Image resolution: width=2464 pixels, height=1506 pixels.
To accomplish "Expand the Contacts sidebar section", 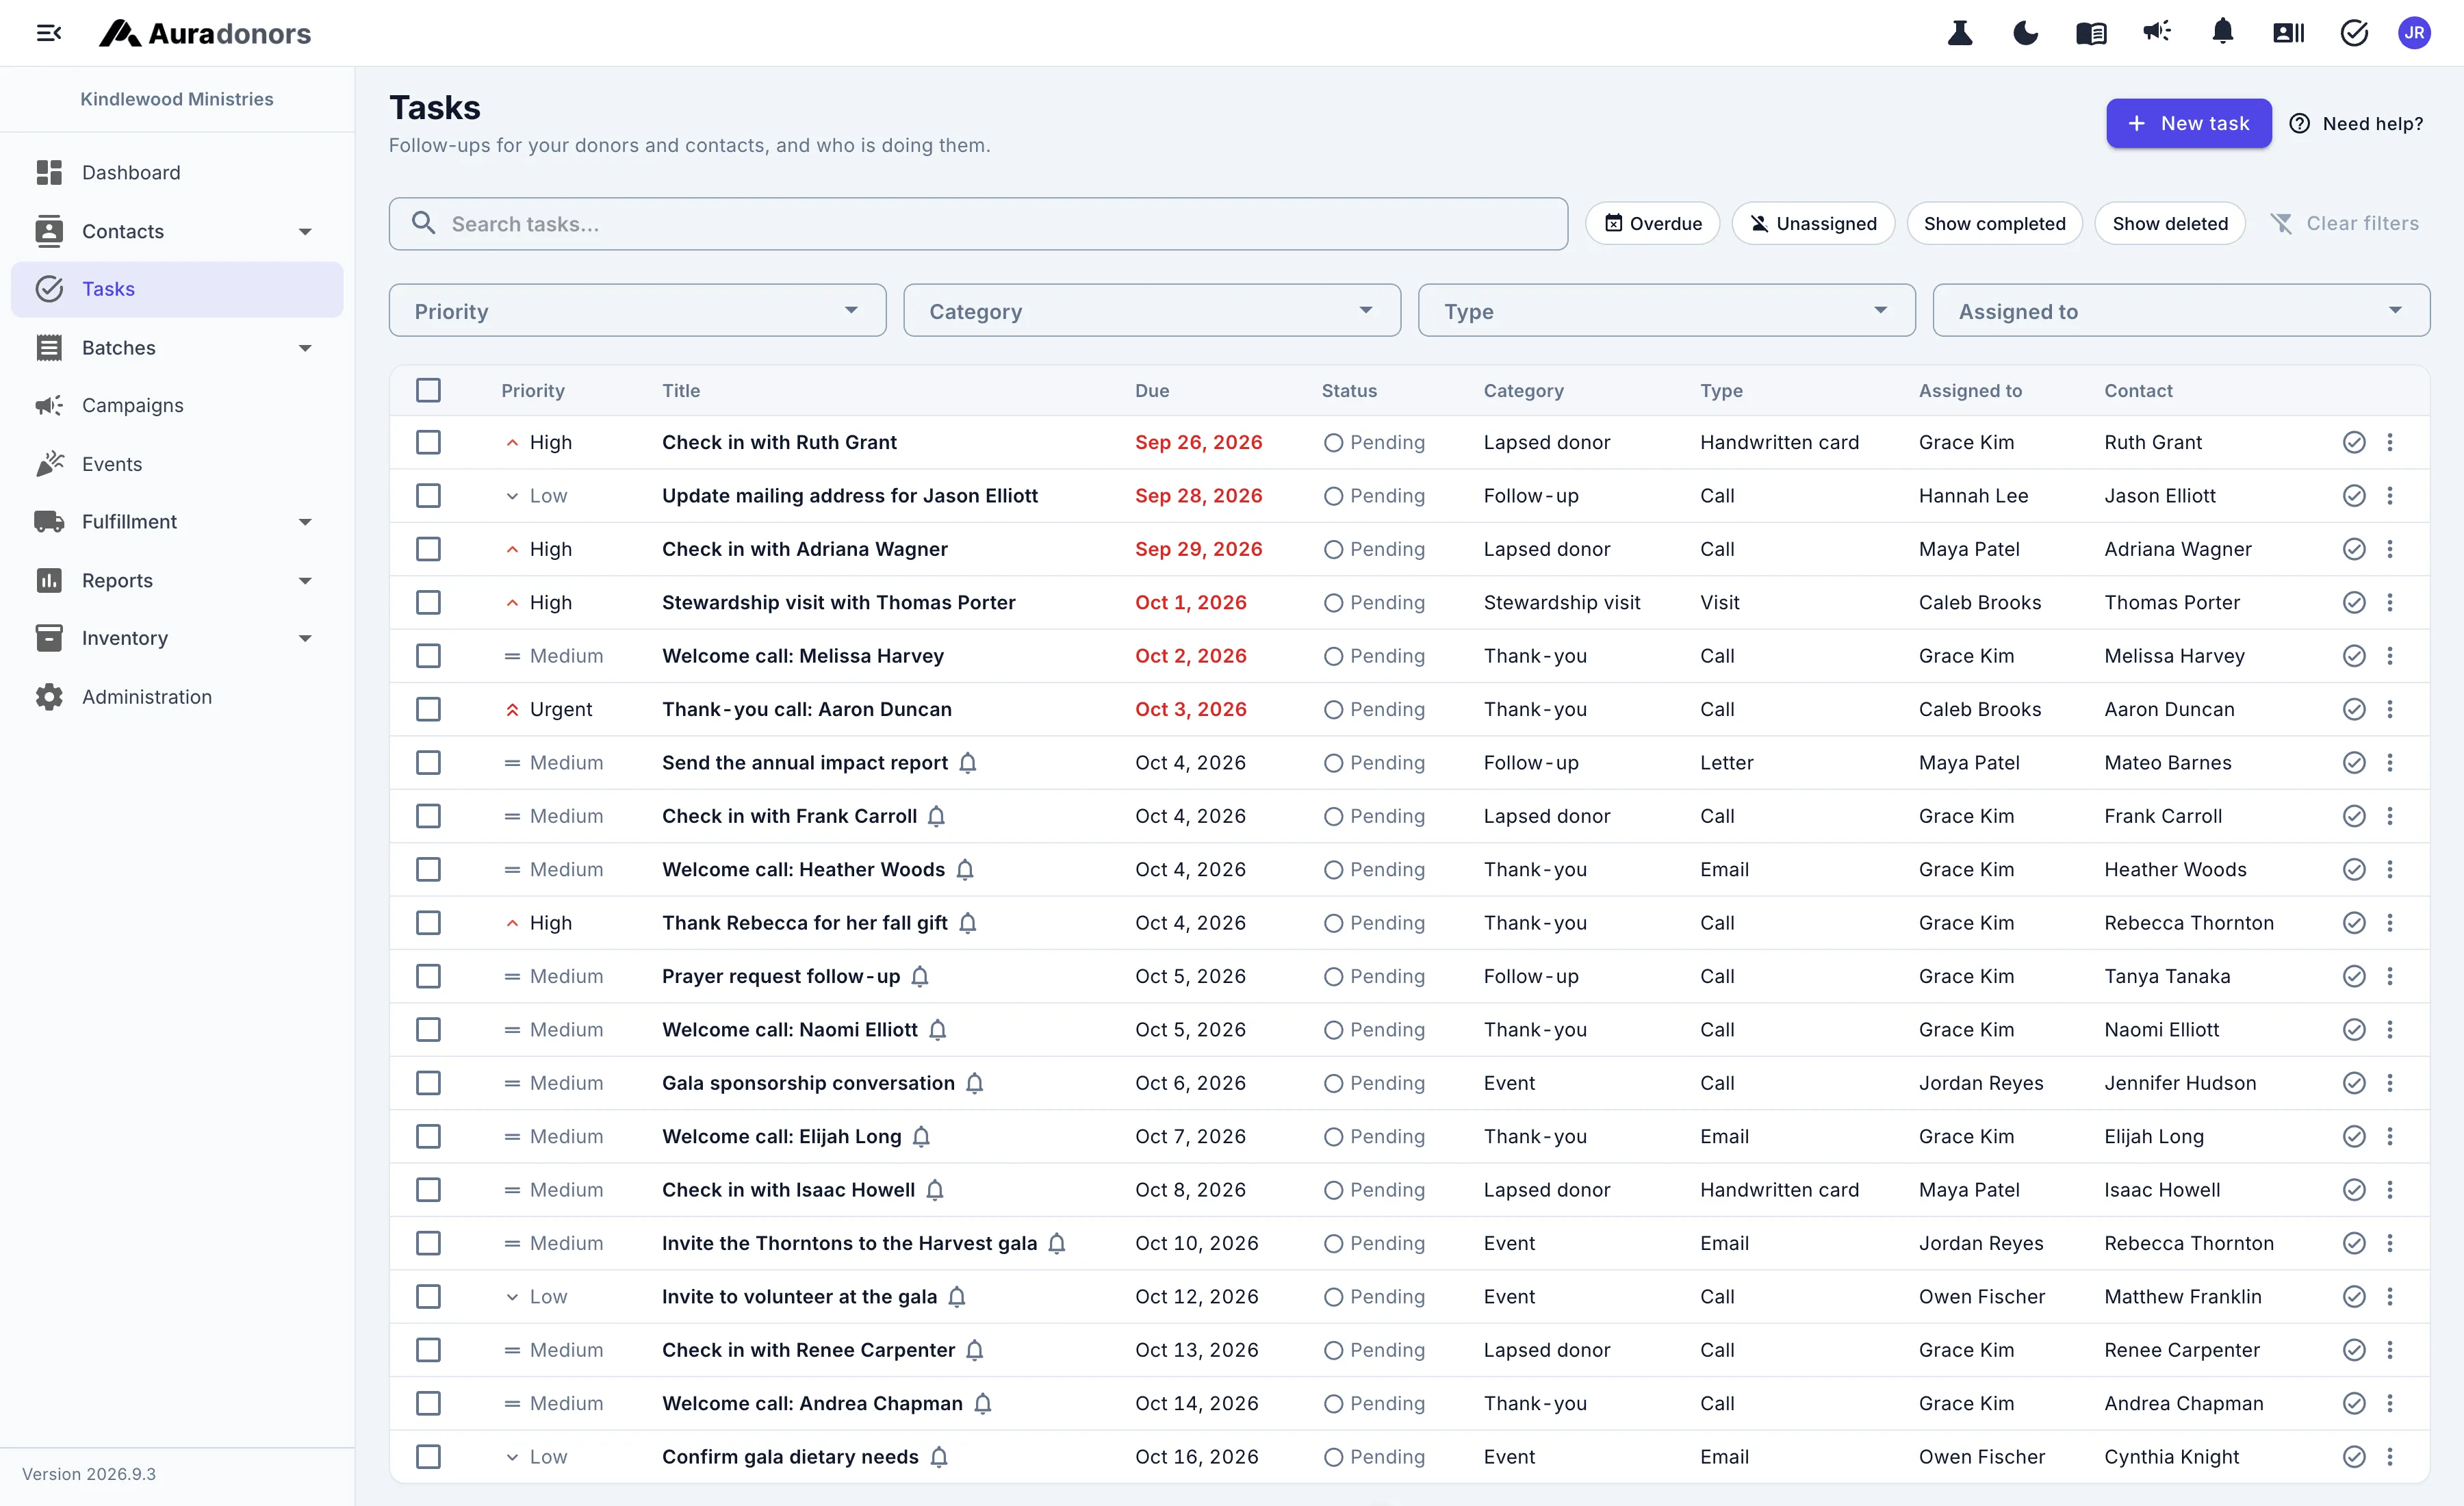I will point(177,231).
